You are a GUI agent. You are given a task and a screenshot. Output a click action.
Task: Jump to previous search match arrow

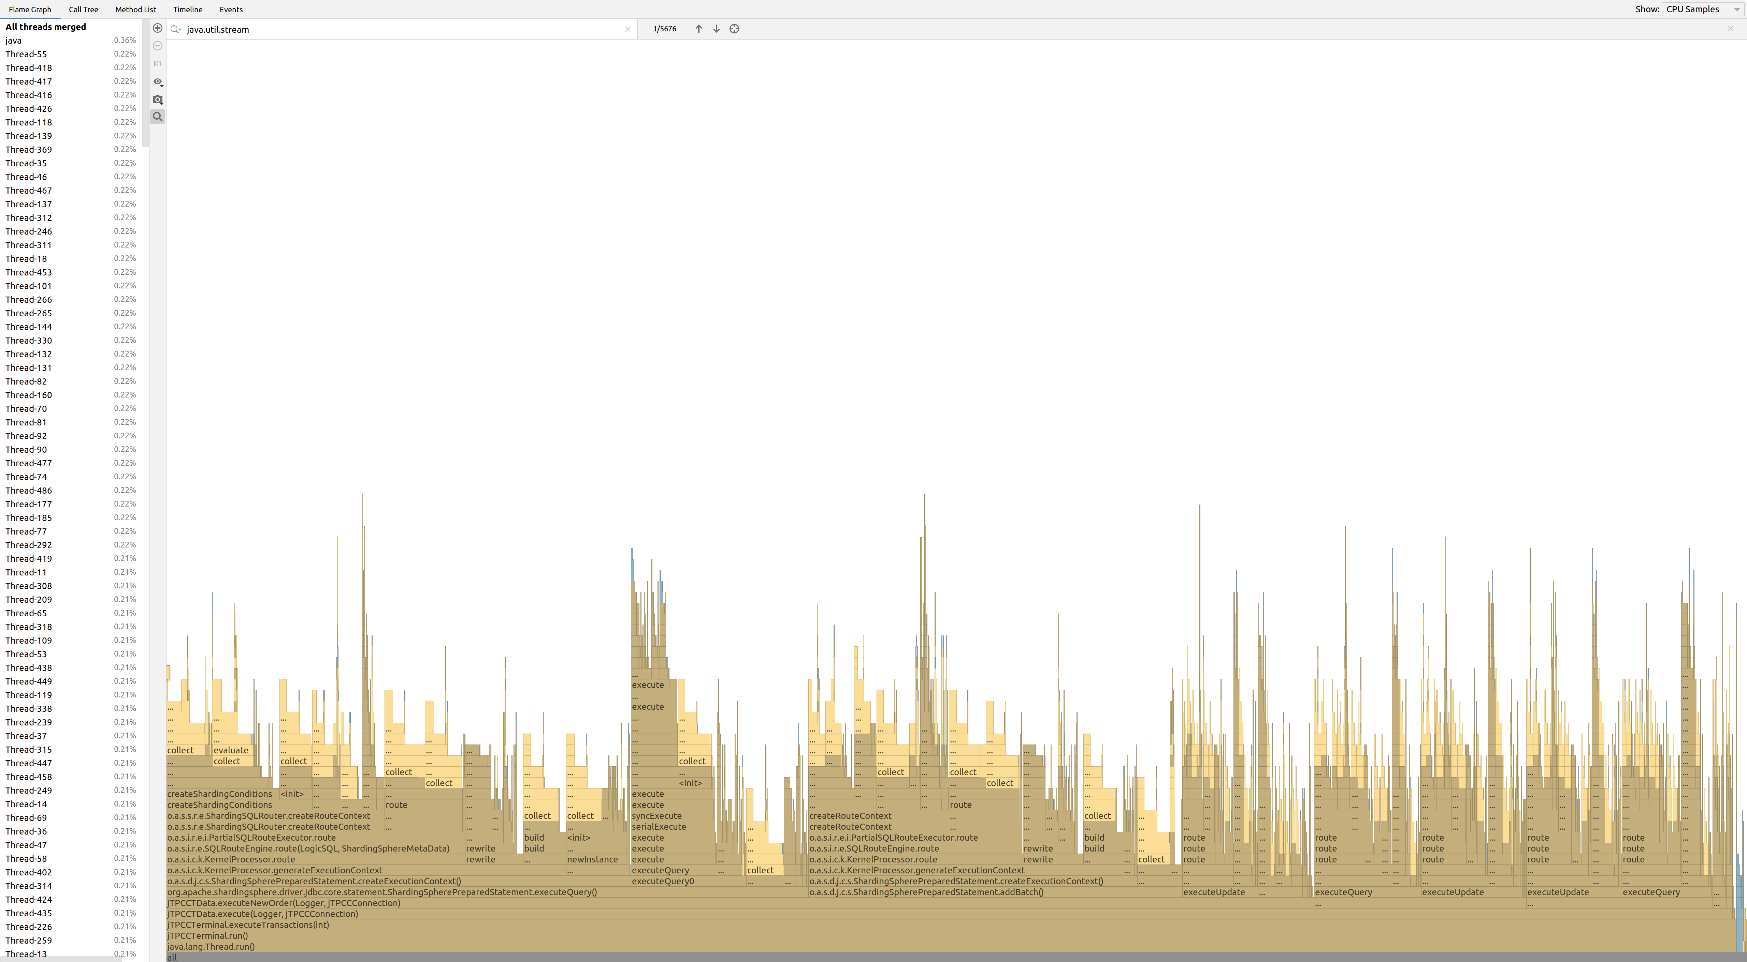click(698, 29)
